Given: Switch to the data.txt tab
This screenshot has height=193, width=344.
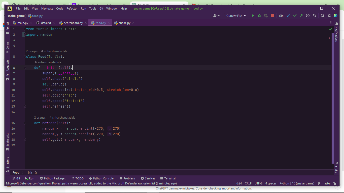Looking at the screenshot, I should click(x=46, y=23).
